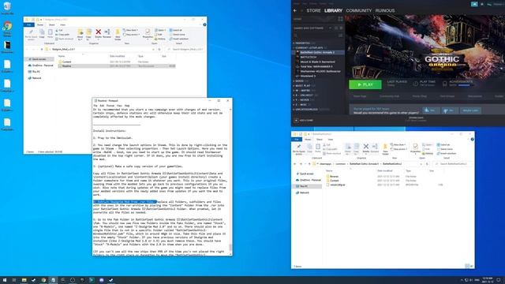505x284 pixels.
Task: Click large icons view toggle in BattlefleetGothic2 Explorer
Action: [472, 266]
